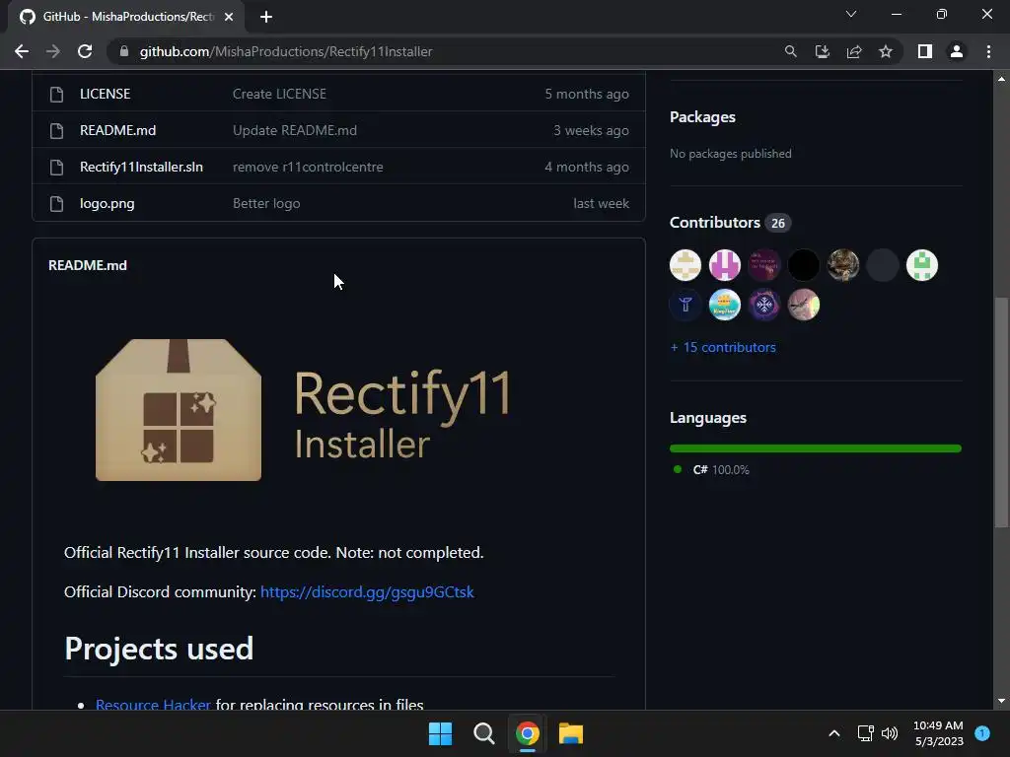This screenshot has height=757, width=1010.
Task: Click file icon beside logo.png
Action: click(x=56, y=203)
